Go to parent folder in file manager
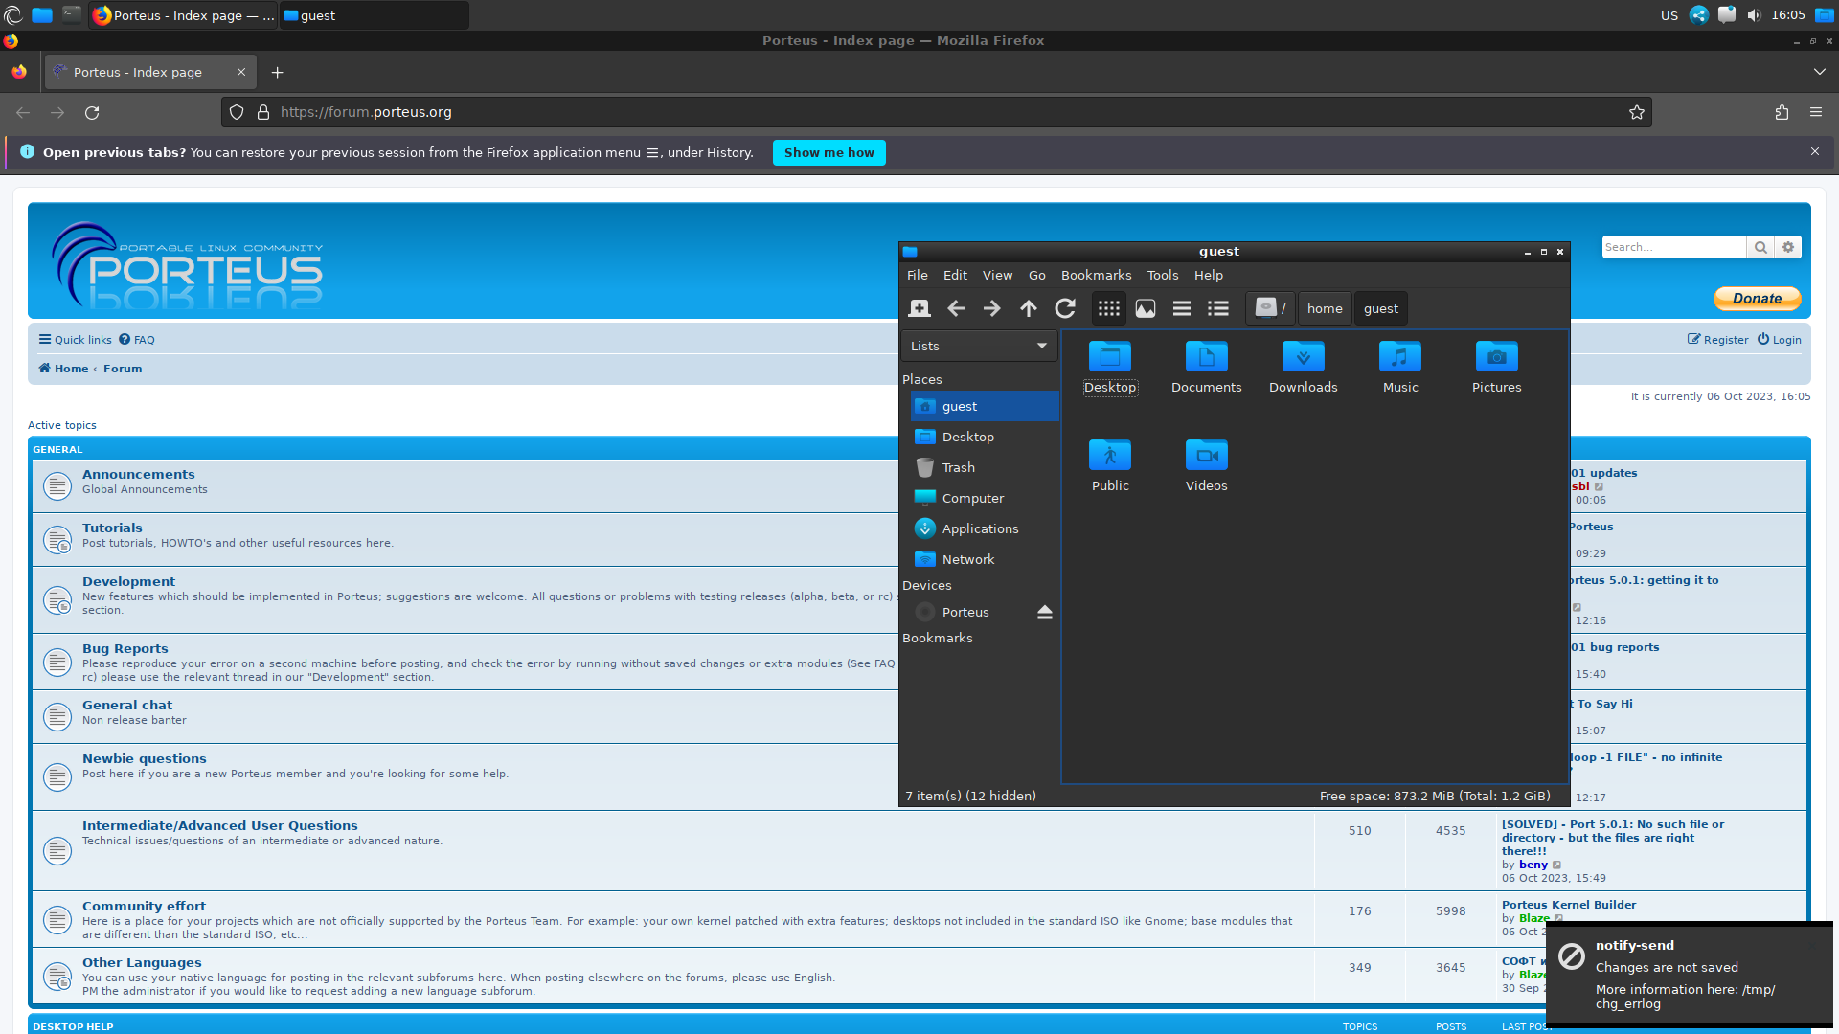Viewport: 1839px width, 1034px height. click(1029, 308)
